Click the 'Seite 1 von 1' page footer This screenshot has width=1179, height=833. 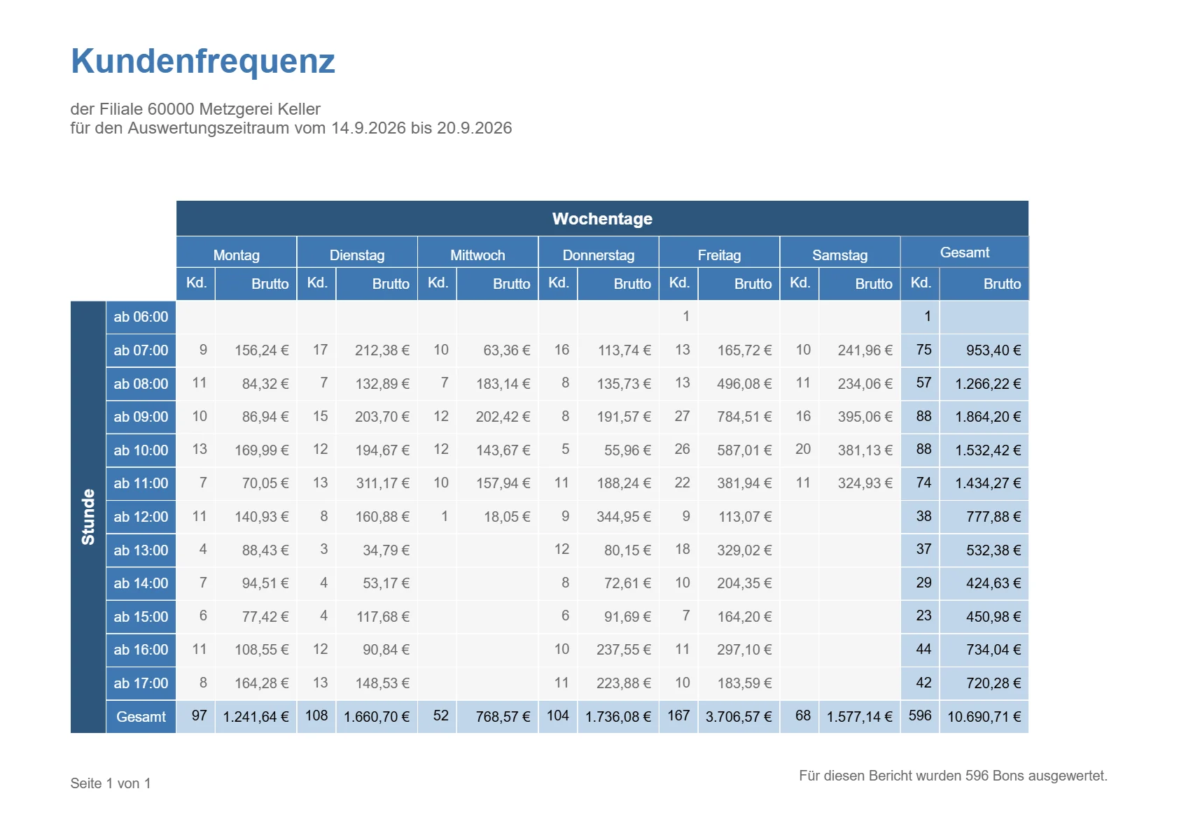[x=111, y=783]
